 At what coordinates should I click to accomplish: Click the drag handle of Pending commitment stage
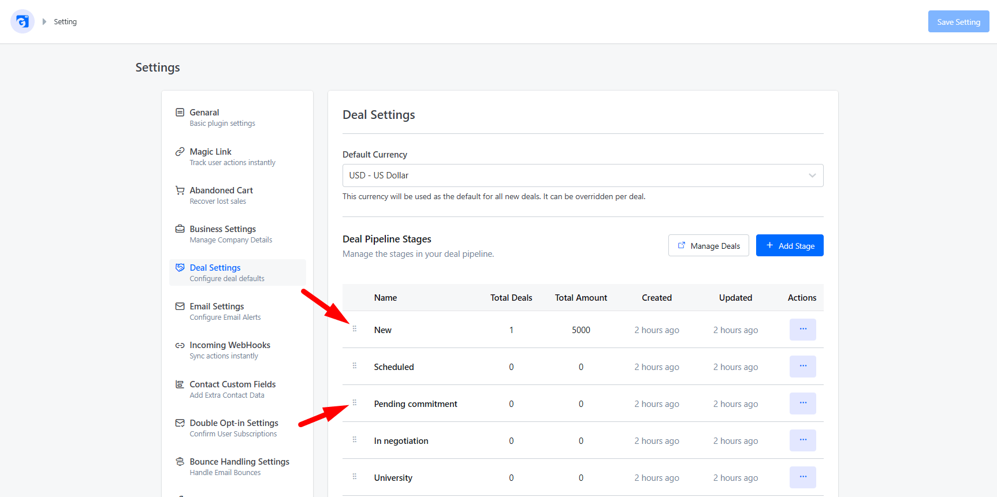coord(355,403)
